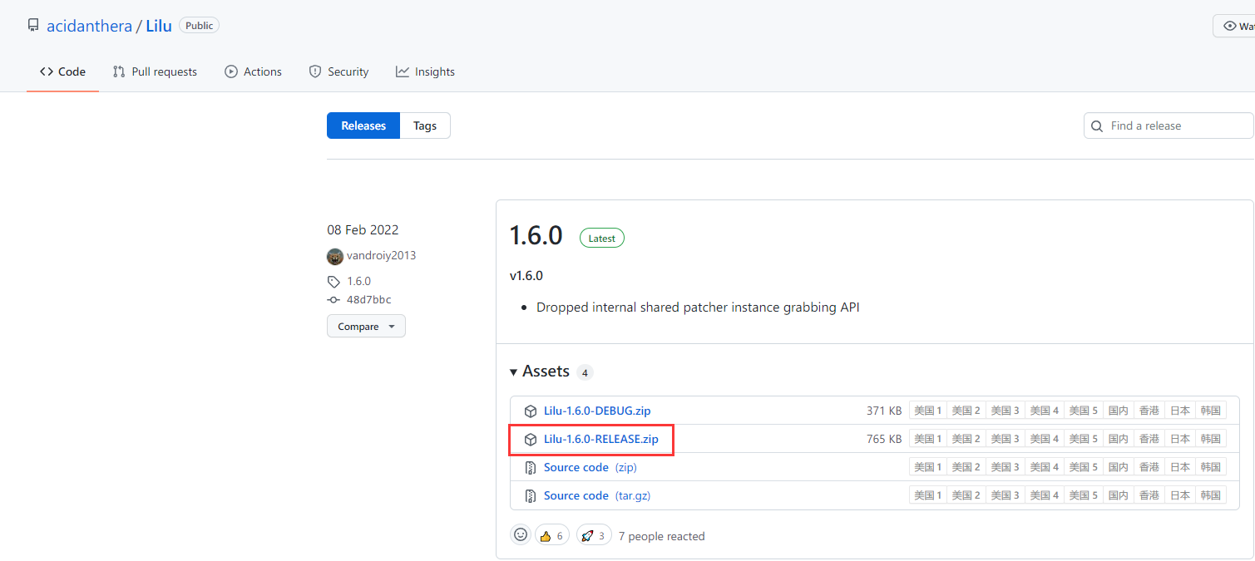This screenshot has width=1255, height=561.
Task: Click the zip file icon for Source code (tar.gz)
Action: (x=531, y=495)
